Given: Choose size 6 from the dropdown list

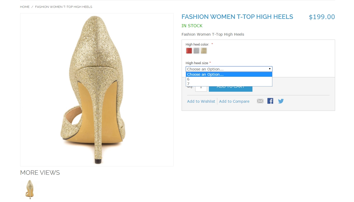Looking at the screenshot, I should pos(229,79).
